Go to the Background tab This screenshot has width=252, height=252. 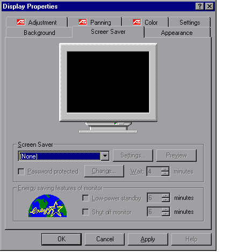click(x=39, y=33)
